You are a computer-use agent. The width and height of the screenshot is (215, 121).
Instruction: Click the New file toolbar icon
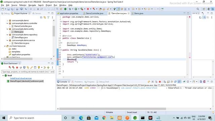pos(3,9)
